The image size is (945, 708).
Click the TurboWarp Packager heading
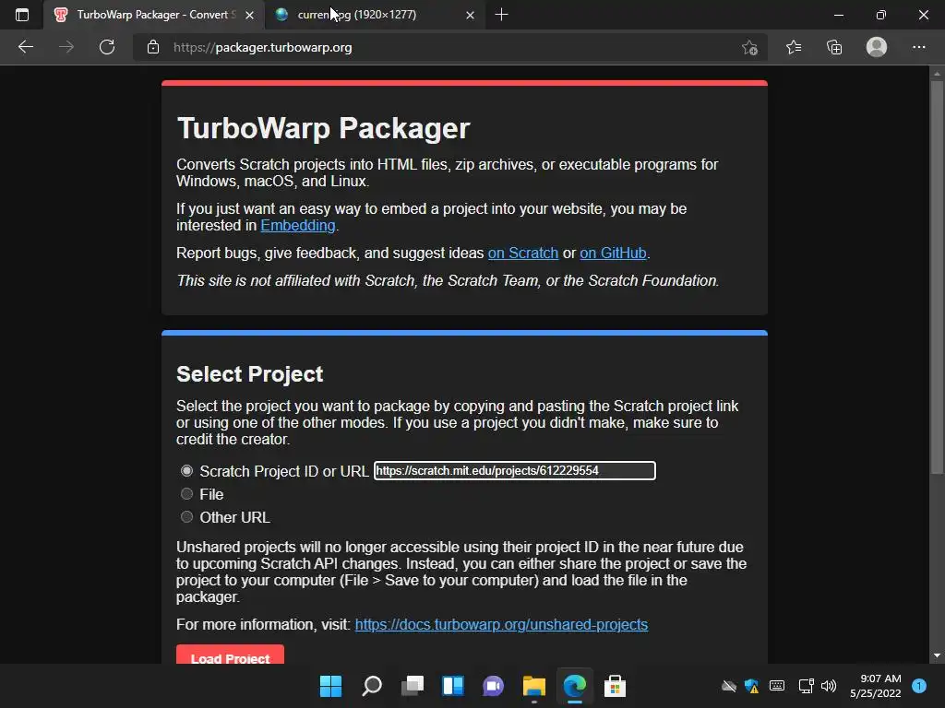tap(323, 128)
